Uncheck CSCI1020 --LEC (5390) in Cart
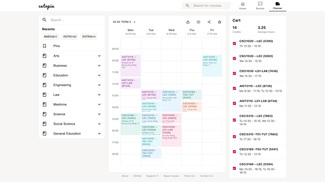 (234, 43)
